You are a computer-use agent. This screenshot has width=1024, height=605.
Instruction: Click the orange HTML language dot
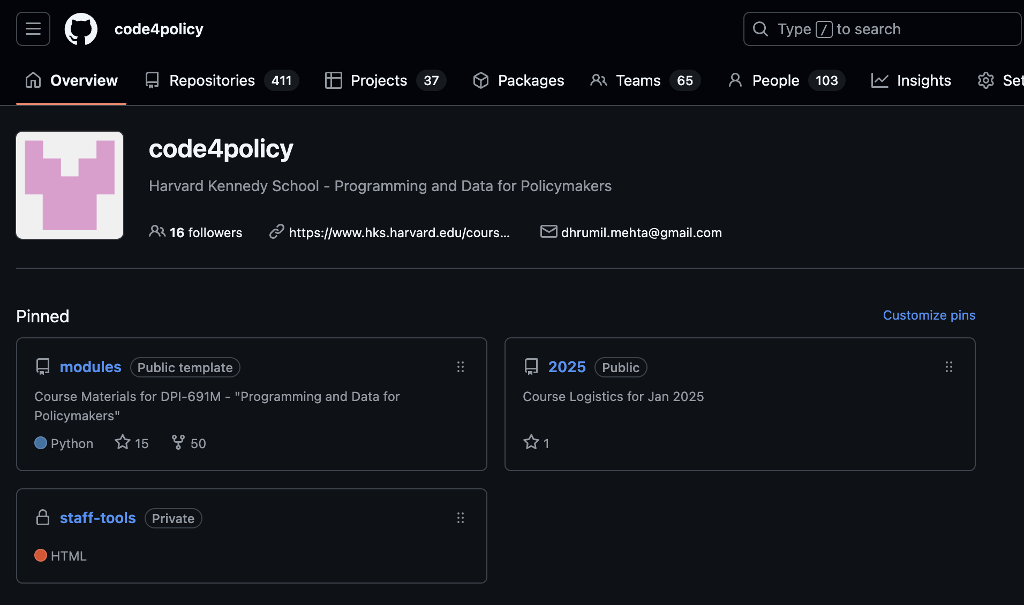[x=41, y=555]
